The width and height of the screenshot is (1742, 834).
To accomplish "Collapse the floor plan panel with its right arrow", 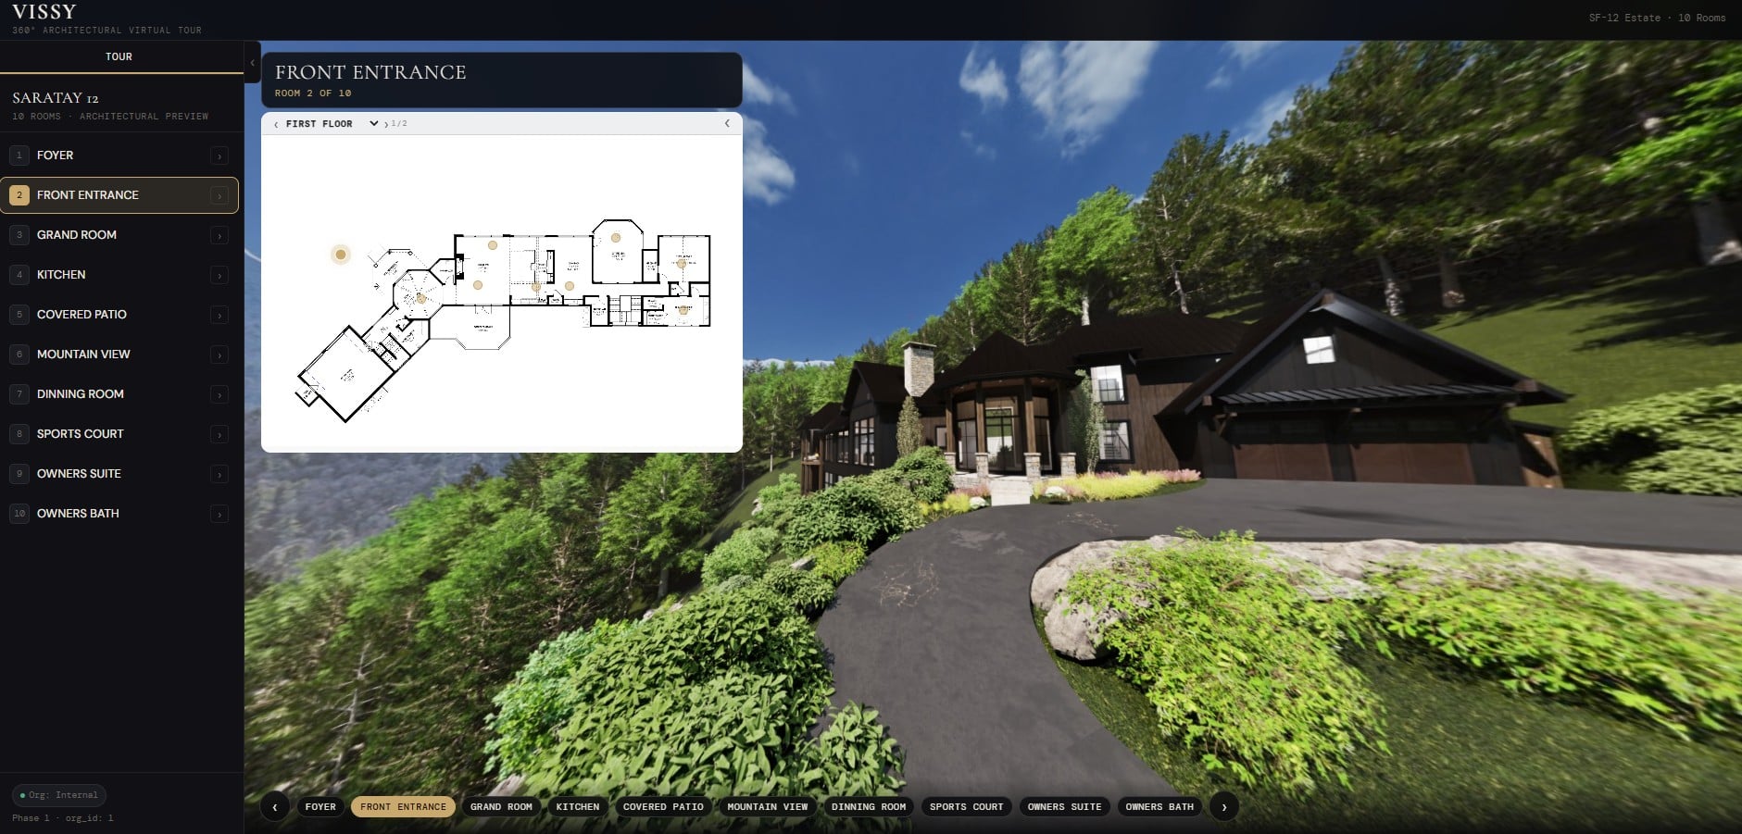I will click(x=727, y=123).
